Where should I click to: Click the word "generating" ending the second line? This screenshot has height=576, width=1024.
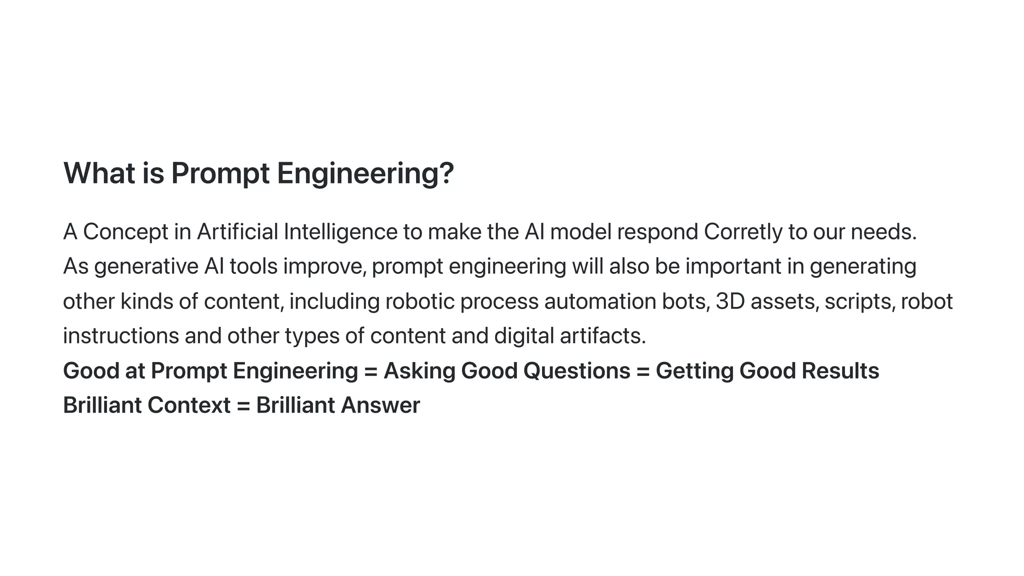[x=862, y=266]
